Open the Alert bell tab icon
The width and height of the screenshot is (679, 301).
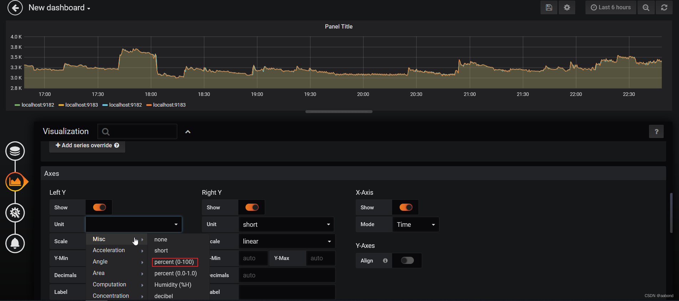(x=15, y=244)
